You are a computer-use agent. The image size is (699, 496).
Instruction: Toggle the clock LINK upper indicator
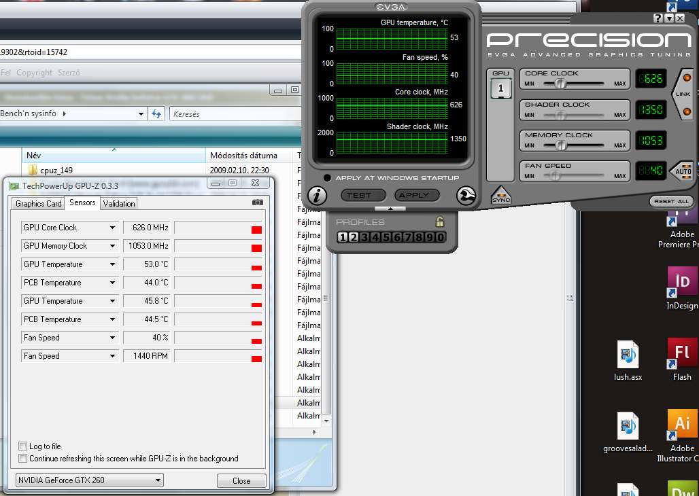tap(687, 77)
